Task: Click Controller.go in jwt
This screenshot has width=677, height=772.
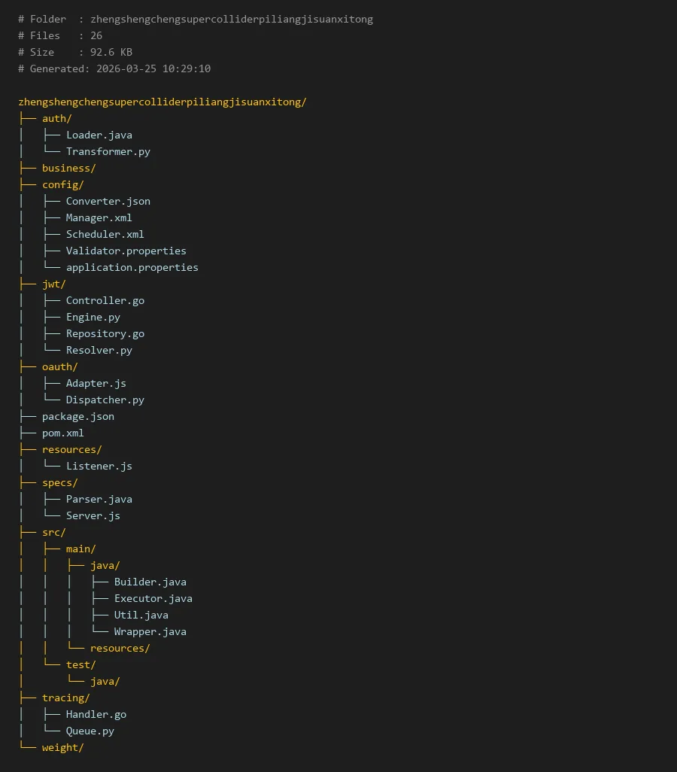Action: (x=105, y=300)
